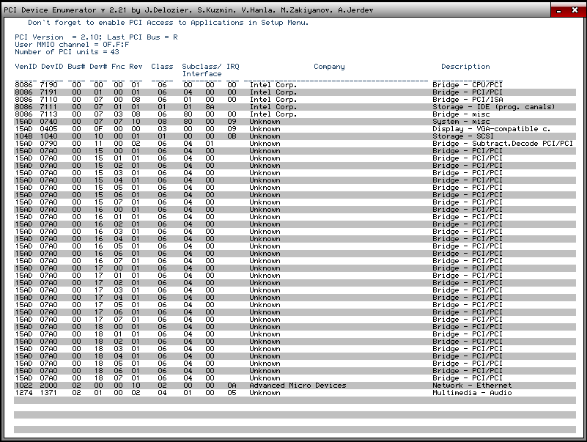Close the PCI Device Enumerator window
Screen dimensions: 587x442
coord(575,10)
